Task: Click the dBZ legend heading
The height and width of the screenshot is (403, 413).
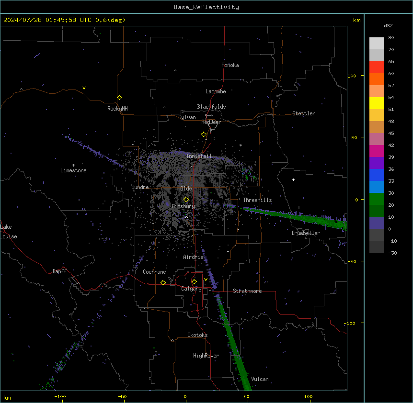Action: tap(388, 26)
